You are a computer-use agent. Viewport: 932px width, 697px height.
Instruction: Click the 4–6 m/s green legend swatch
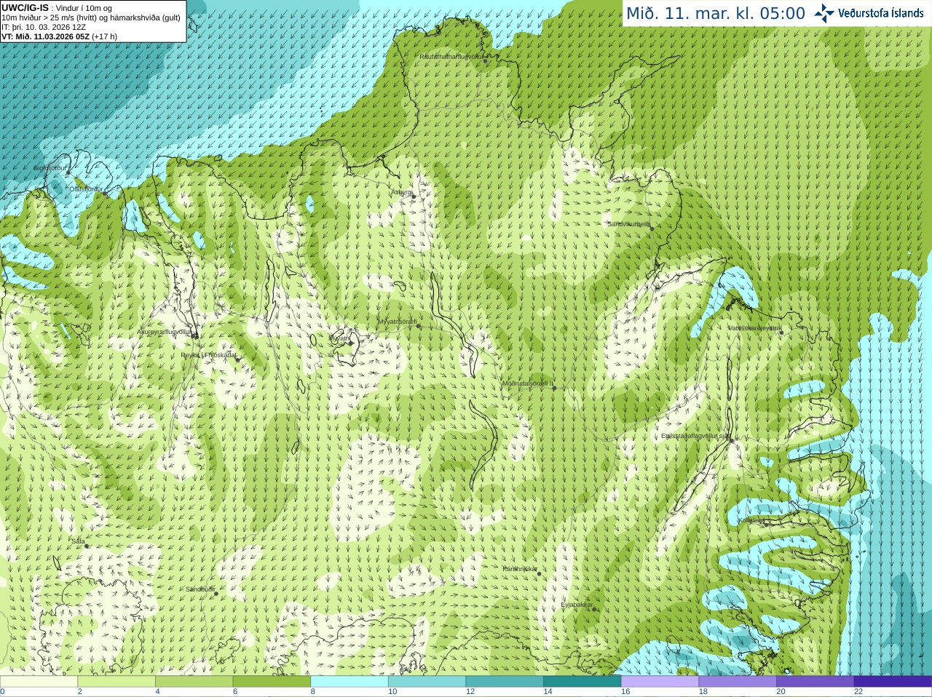pyautogui.click(x=194, y=681)
